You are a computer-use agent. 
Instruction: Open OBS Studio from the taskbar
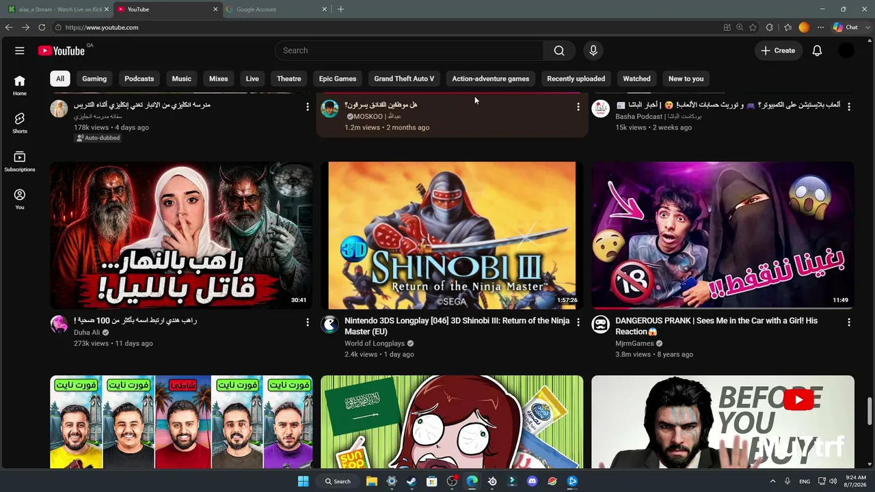[452, 481]
